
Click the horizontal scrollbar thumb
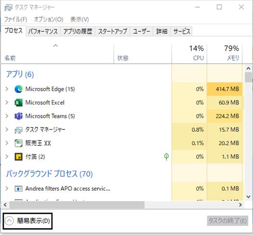click(x=77, y=205)
